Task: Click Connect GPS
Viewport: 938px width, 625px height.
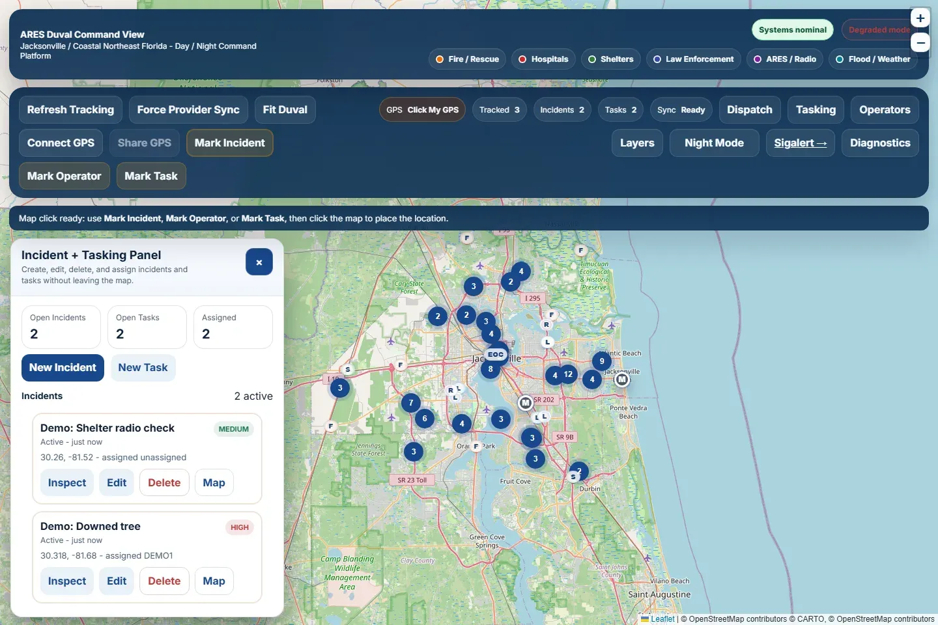Action: [61, 143]
